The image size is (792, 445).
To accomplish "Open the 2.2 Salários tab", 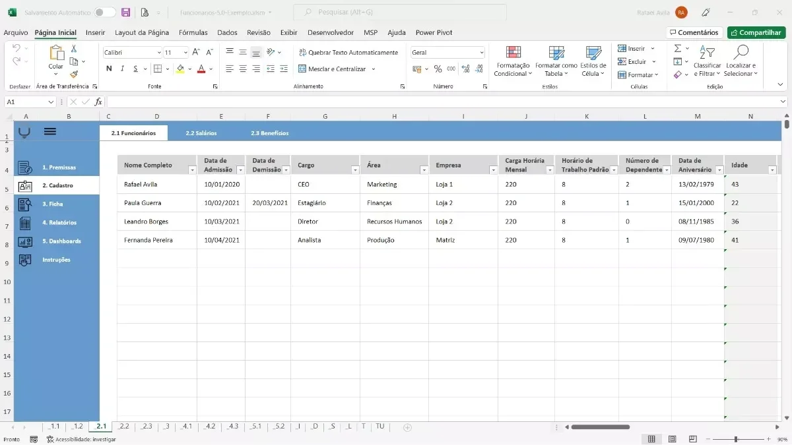I will pos(201,133).
